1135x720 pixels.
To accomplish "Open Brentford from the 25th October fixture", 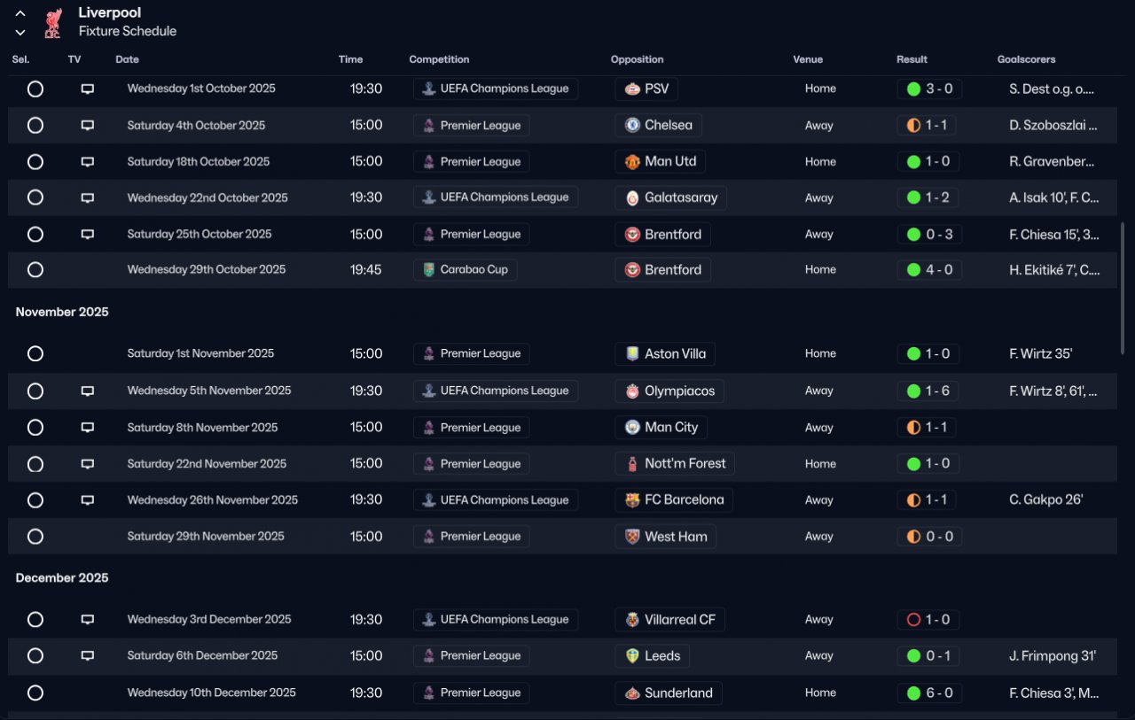I will click(662, 235).
